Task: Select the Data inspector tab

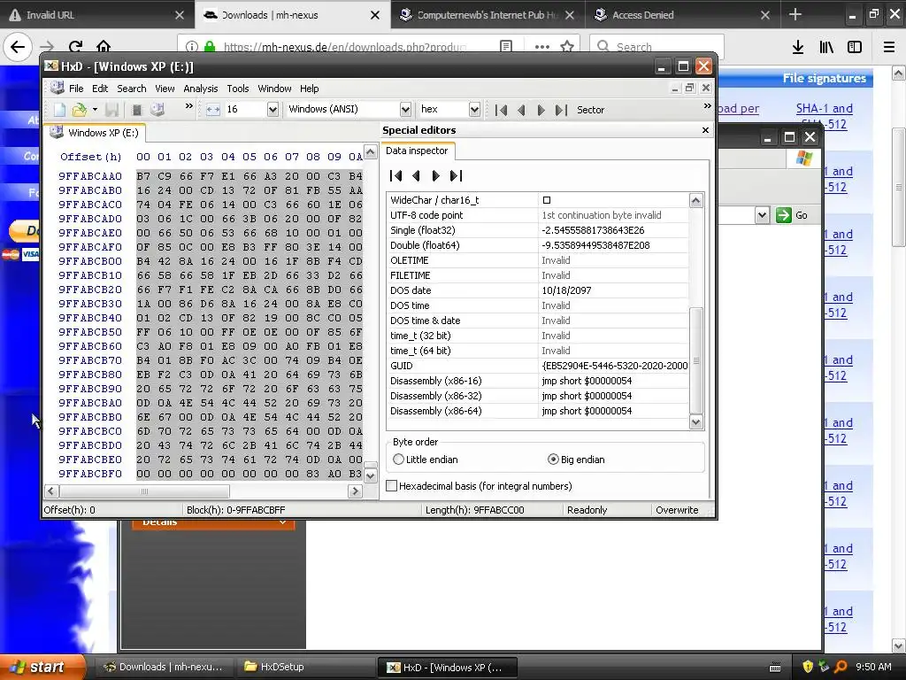Action: point(418,151)
